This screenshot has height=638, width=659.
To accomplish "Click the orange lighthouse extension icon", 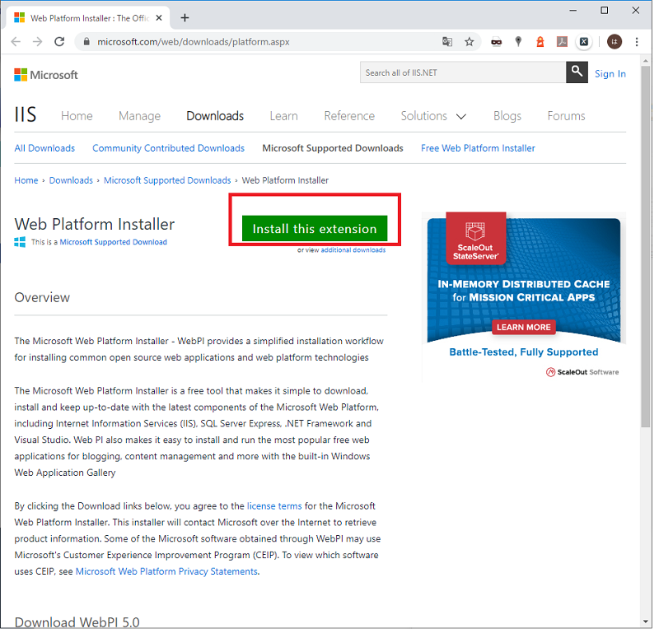I will [x=540, y=42].
